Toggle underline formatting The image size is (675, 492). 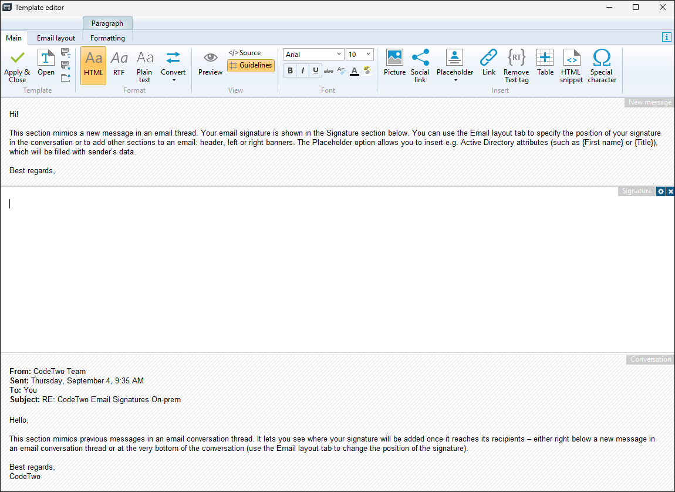pyautogui.click(x=315, y=70)
